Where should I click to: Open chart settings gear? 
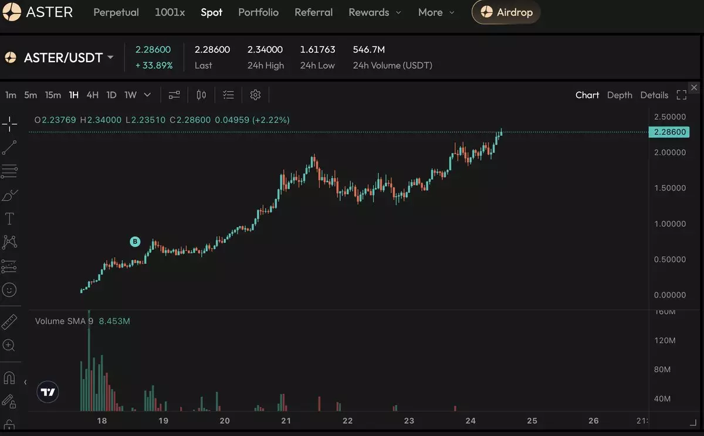point(255,95)
